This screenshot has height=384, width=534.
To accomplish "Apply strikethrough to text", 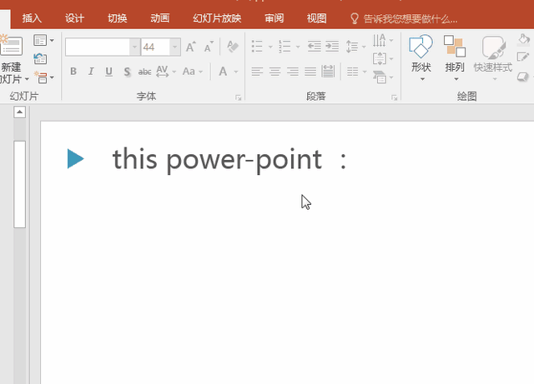I will [144, 72].
